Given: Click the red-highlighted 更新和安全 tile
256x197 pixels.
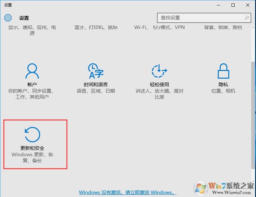Looking at the screenshot, I should tap(35, 143).
